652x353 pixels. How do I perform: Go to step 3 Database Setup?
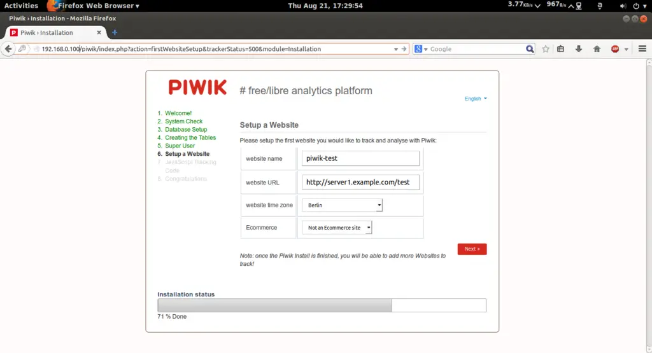click(x=186, y=129)
